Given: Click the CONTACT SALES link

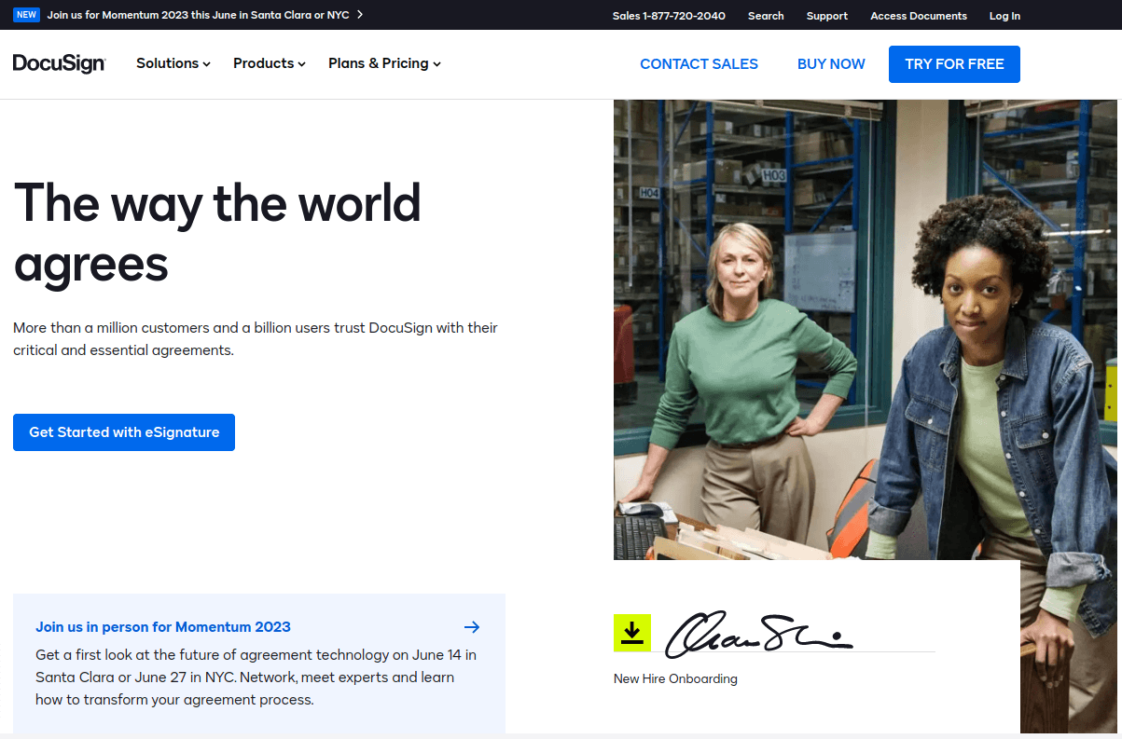Looking at the screenshot, I should coord(699,64).
